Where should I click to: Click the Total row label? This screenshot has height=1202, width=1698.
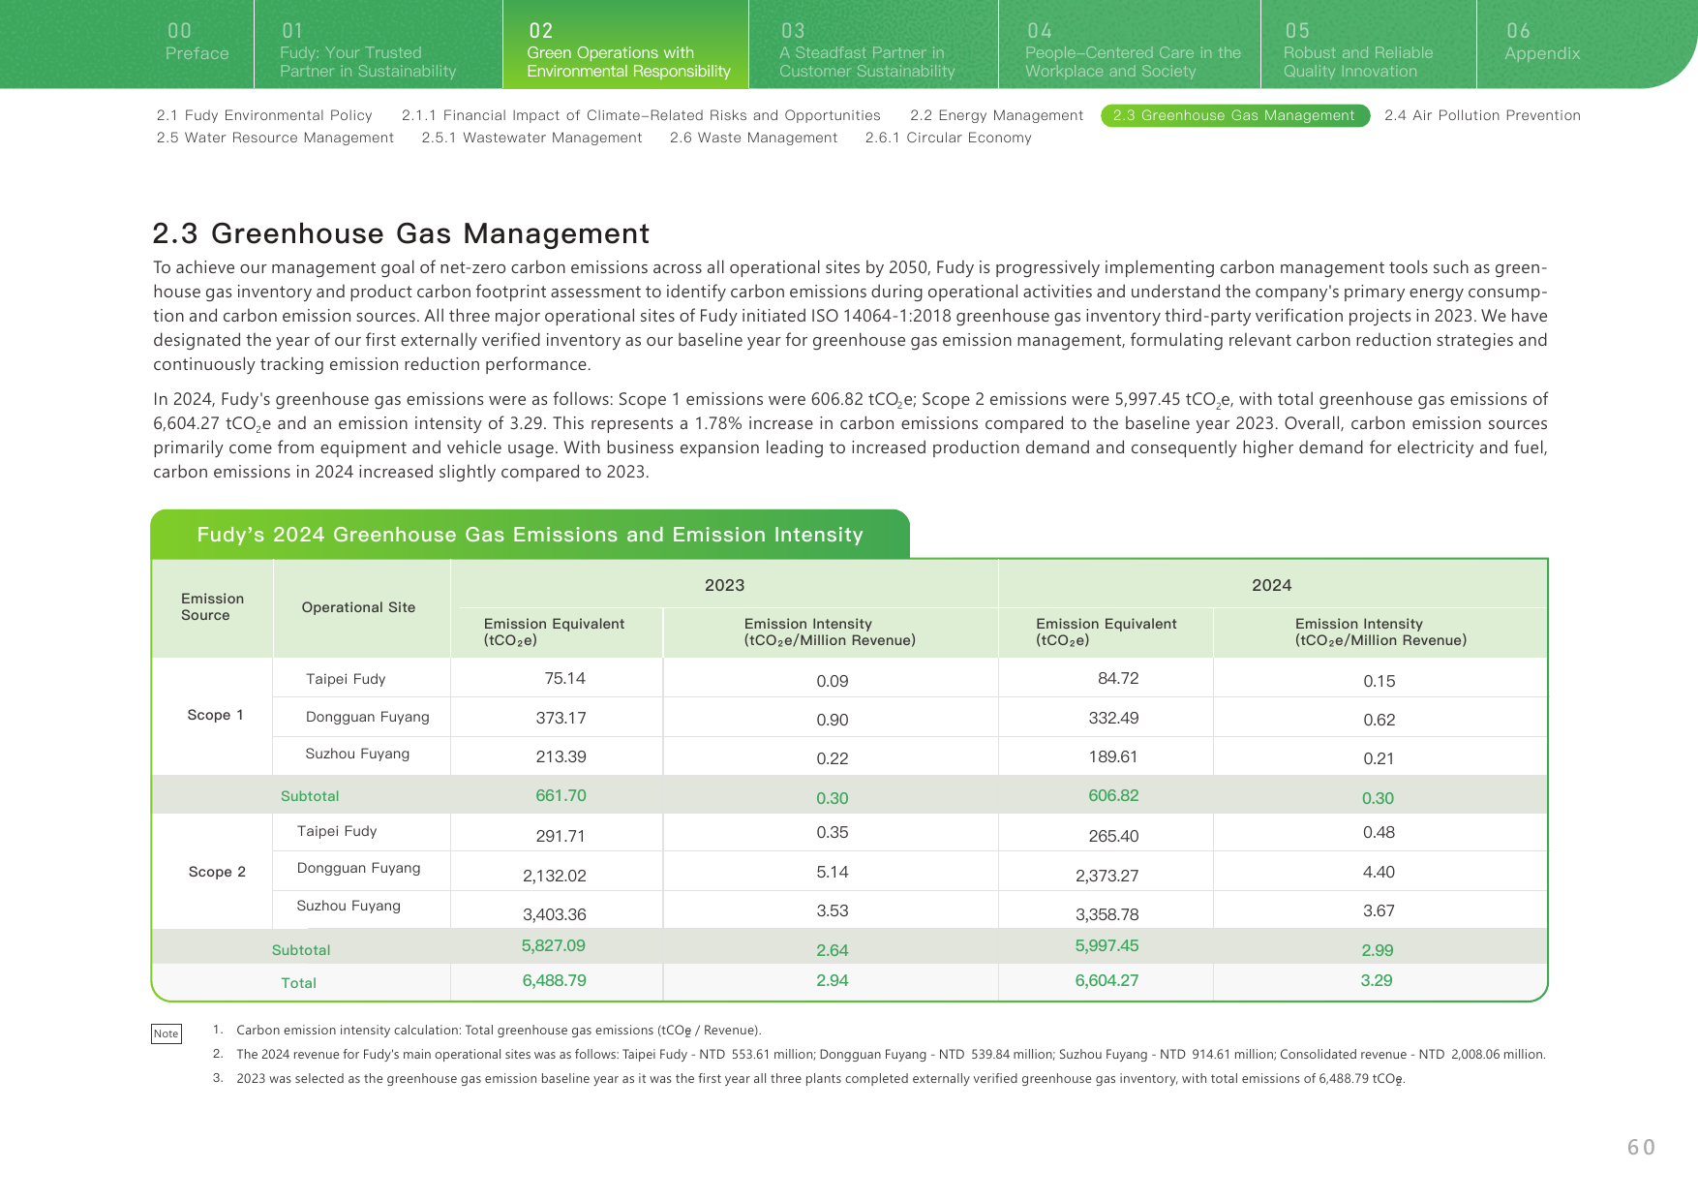298,983
